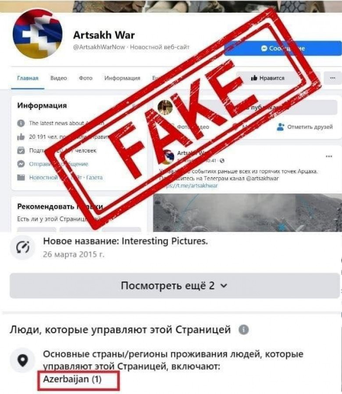Click the blue Сообщение message button

click(x=283, y=48)
